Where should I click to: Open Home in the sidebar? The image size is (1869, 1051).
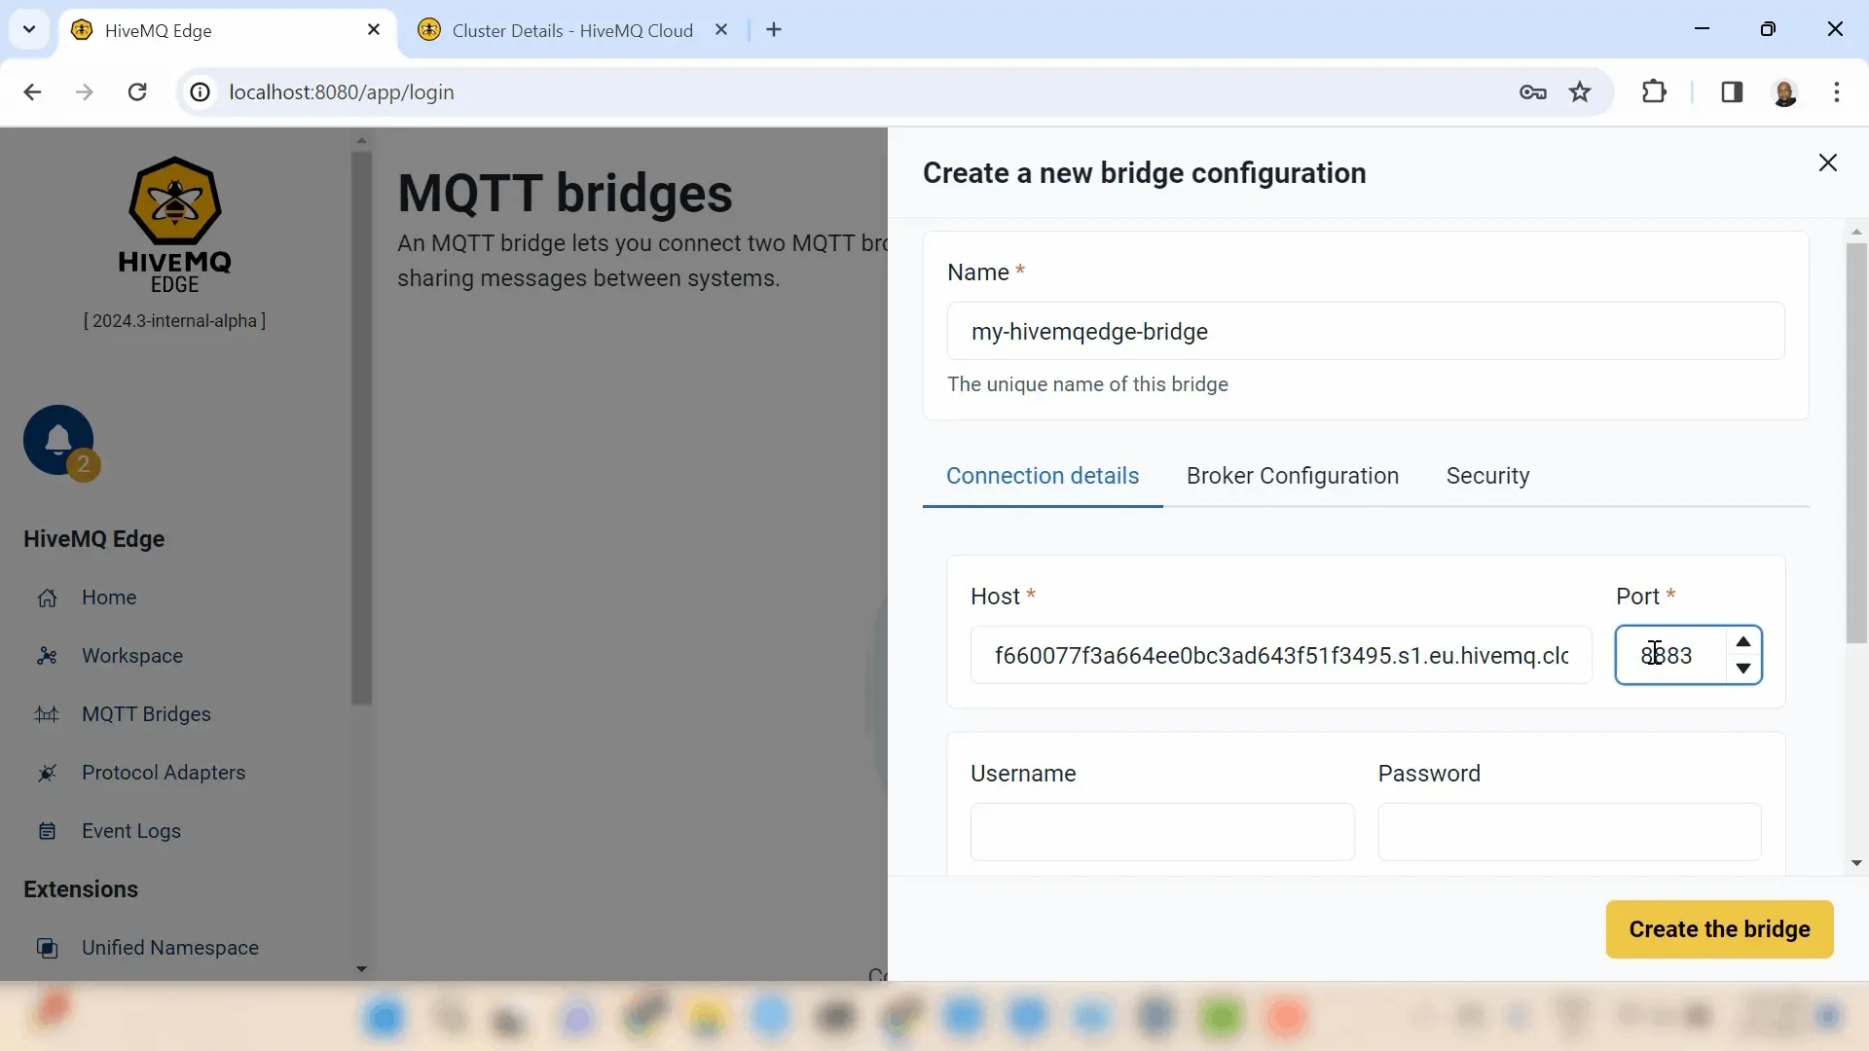(109, 598)
